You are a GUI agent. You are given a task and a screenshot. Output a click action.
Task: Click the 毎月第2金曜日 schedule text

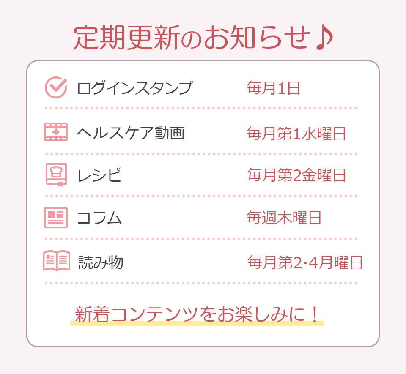296,175
